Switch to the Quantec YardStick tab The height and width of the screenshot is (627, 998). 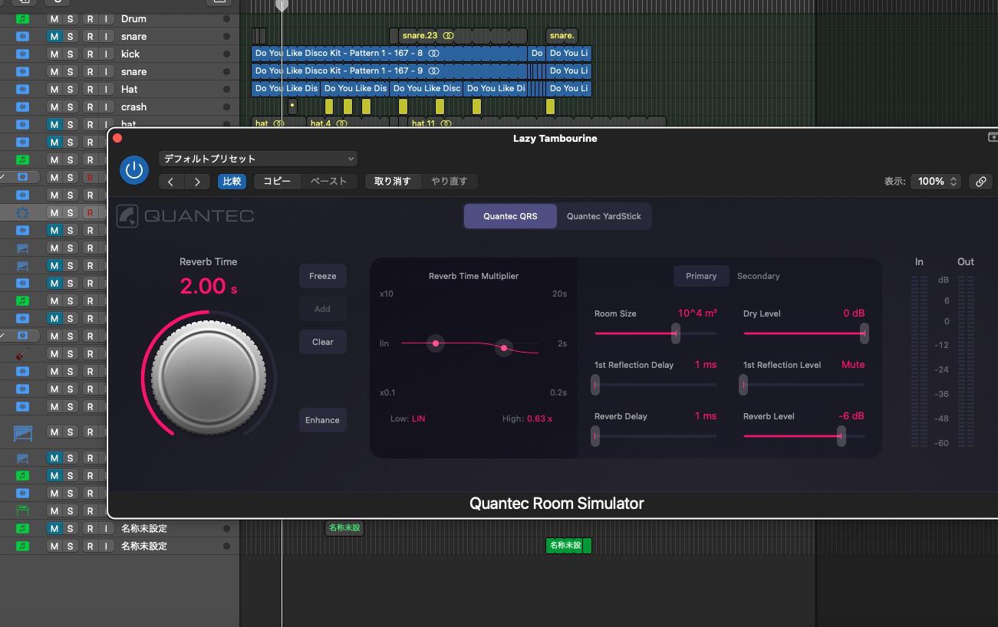604,216
